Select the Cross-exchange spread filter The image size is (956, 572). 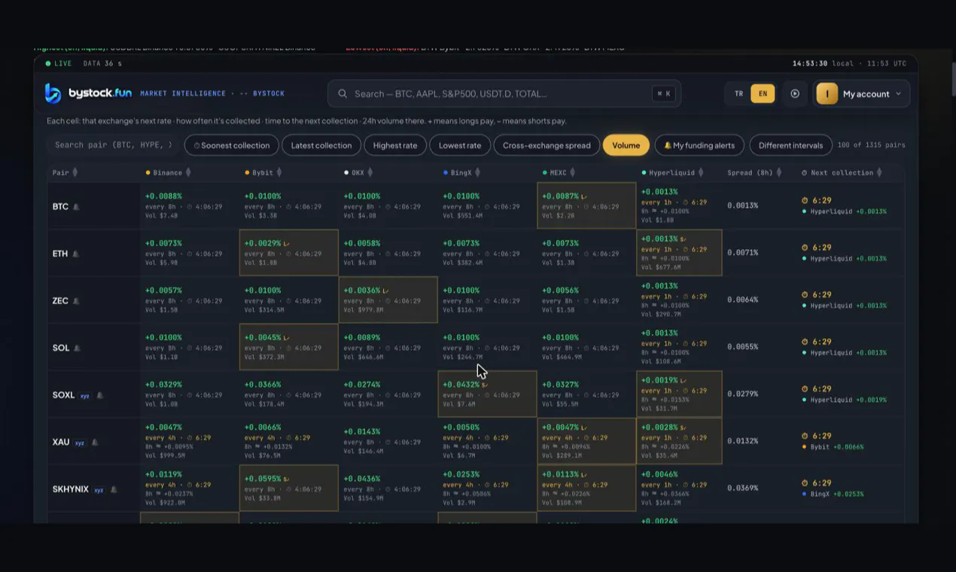click(547, 145)
